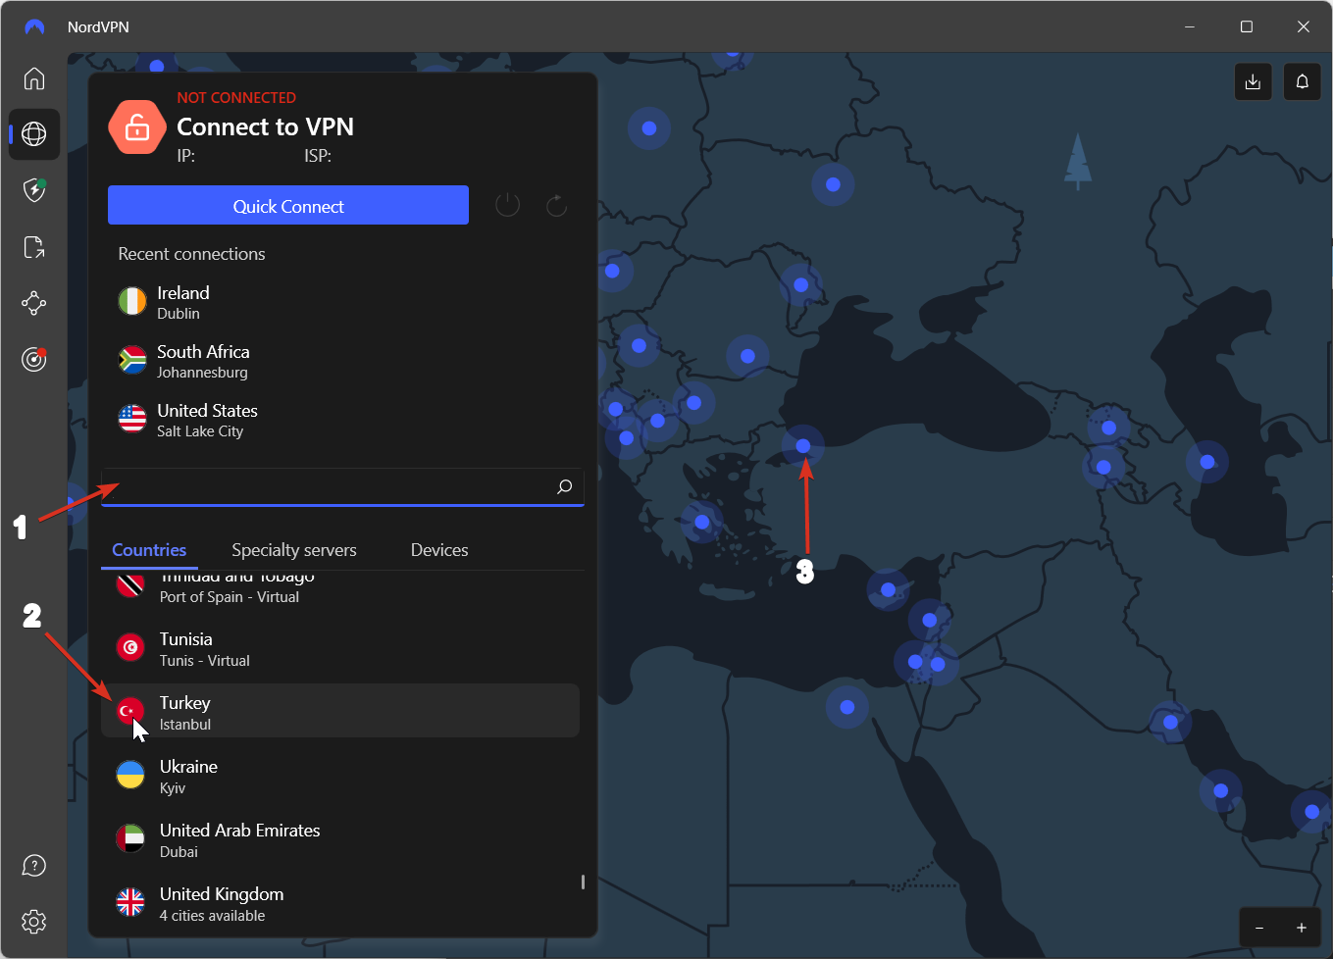
Task: Connect to South Africa Johannesburg recent connection
Action: (x=340, y=361)
